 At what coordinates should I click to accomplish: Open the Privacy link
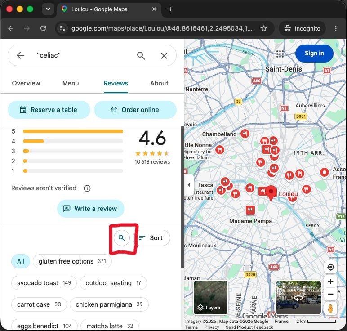click(212, 327)
